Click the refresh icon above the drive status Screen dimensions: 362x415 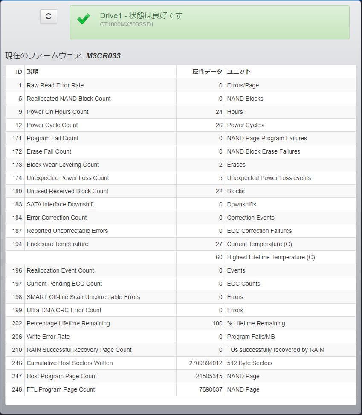[48, 17]
